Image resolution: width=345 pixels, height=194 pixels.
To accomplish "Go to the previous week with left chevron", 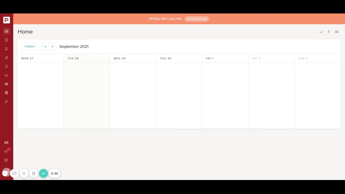I will pyautogui.click(x=45, y=47).
